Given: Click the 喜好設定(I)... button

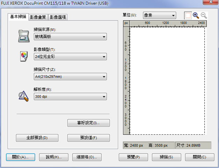Looking at the screenshot, I should [x=89, y=123].
